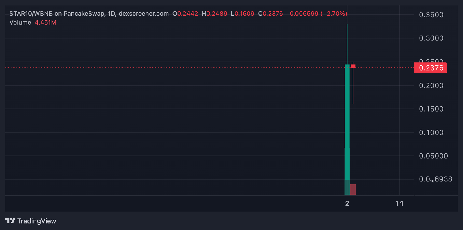Viewport: 463px width, 230px height.
Task: Click the 0.05000 price axis label
Action: (x=433, y=156)
